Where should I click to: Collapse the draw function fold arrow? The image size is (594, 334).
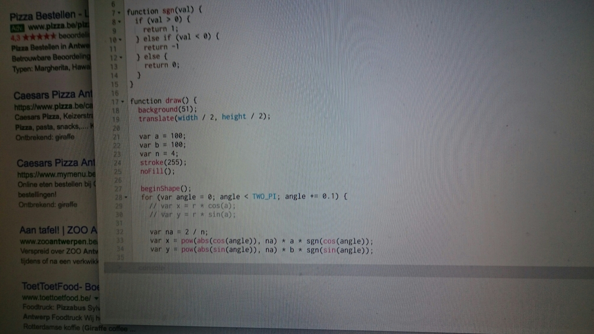click(x=122, y=102)
